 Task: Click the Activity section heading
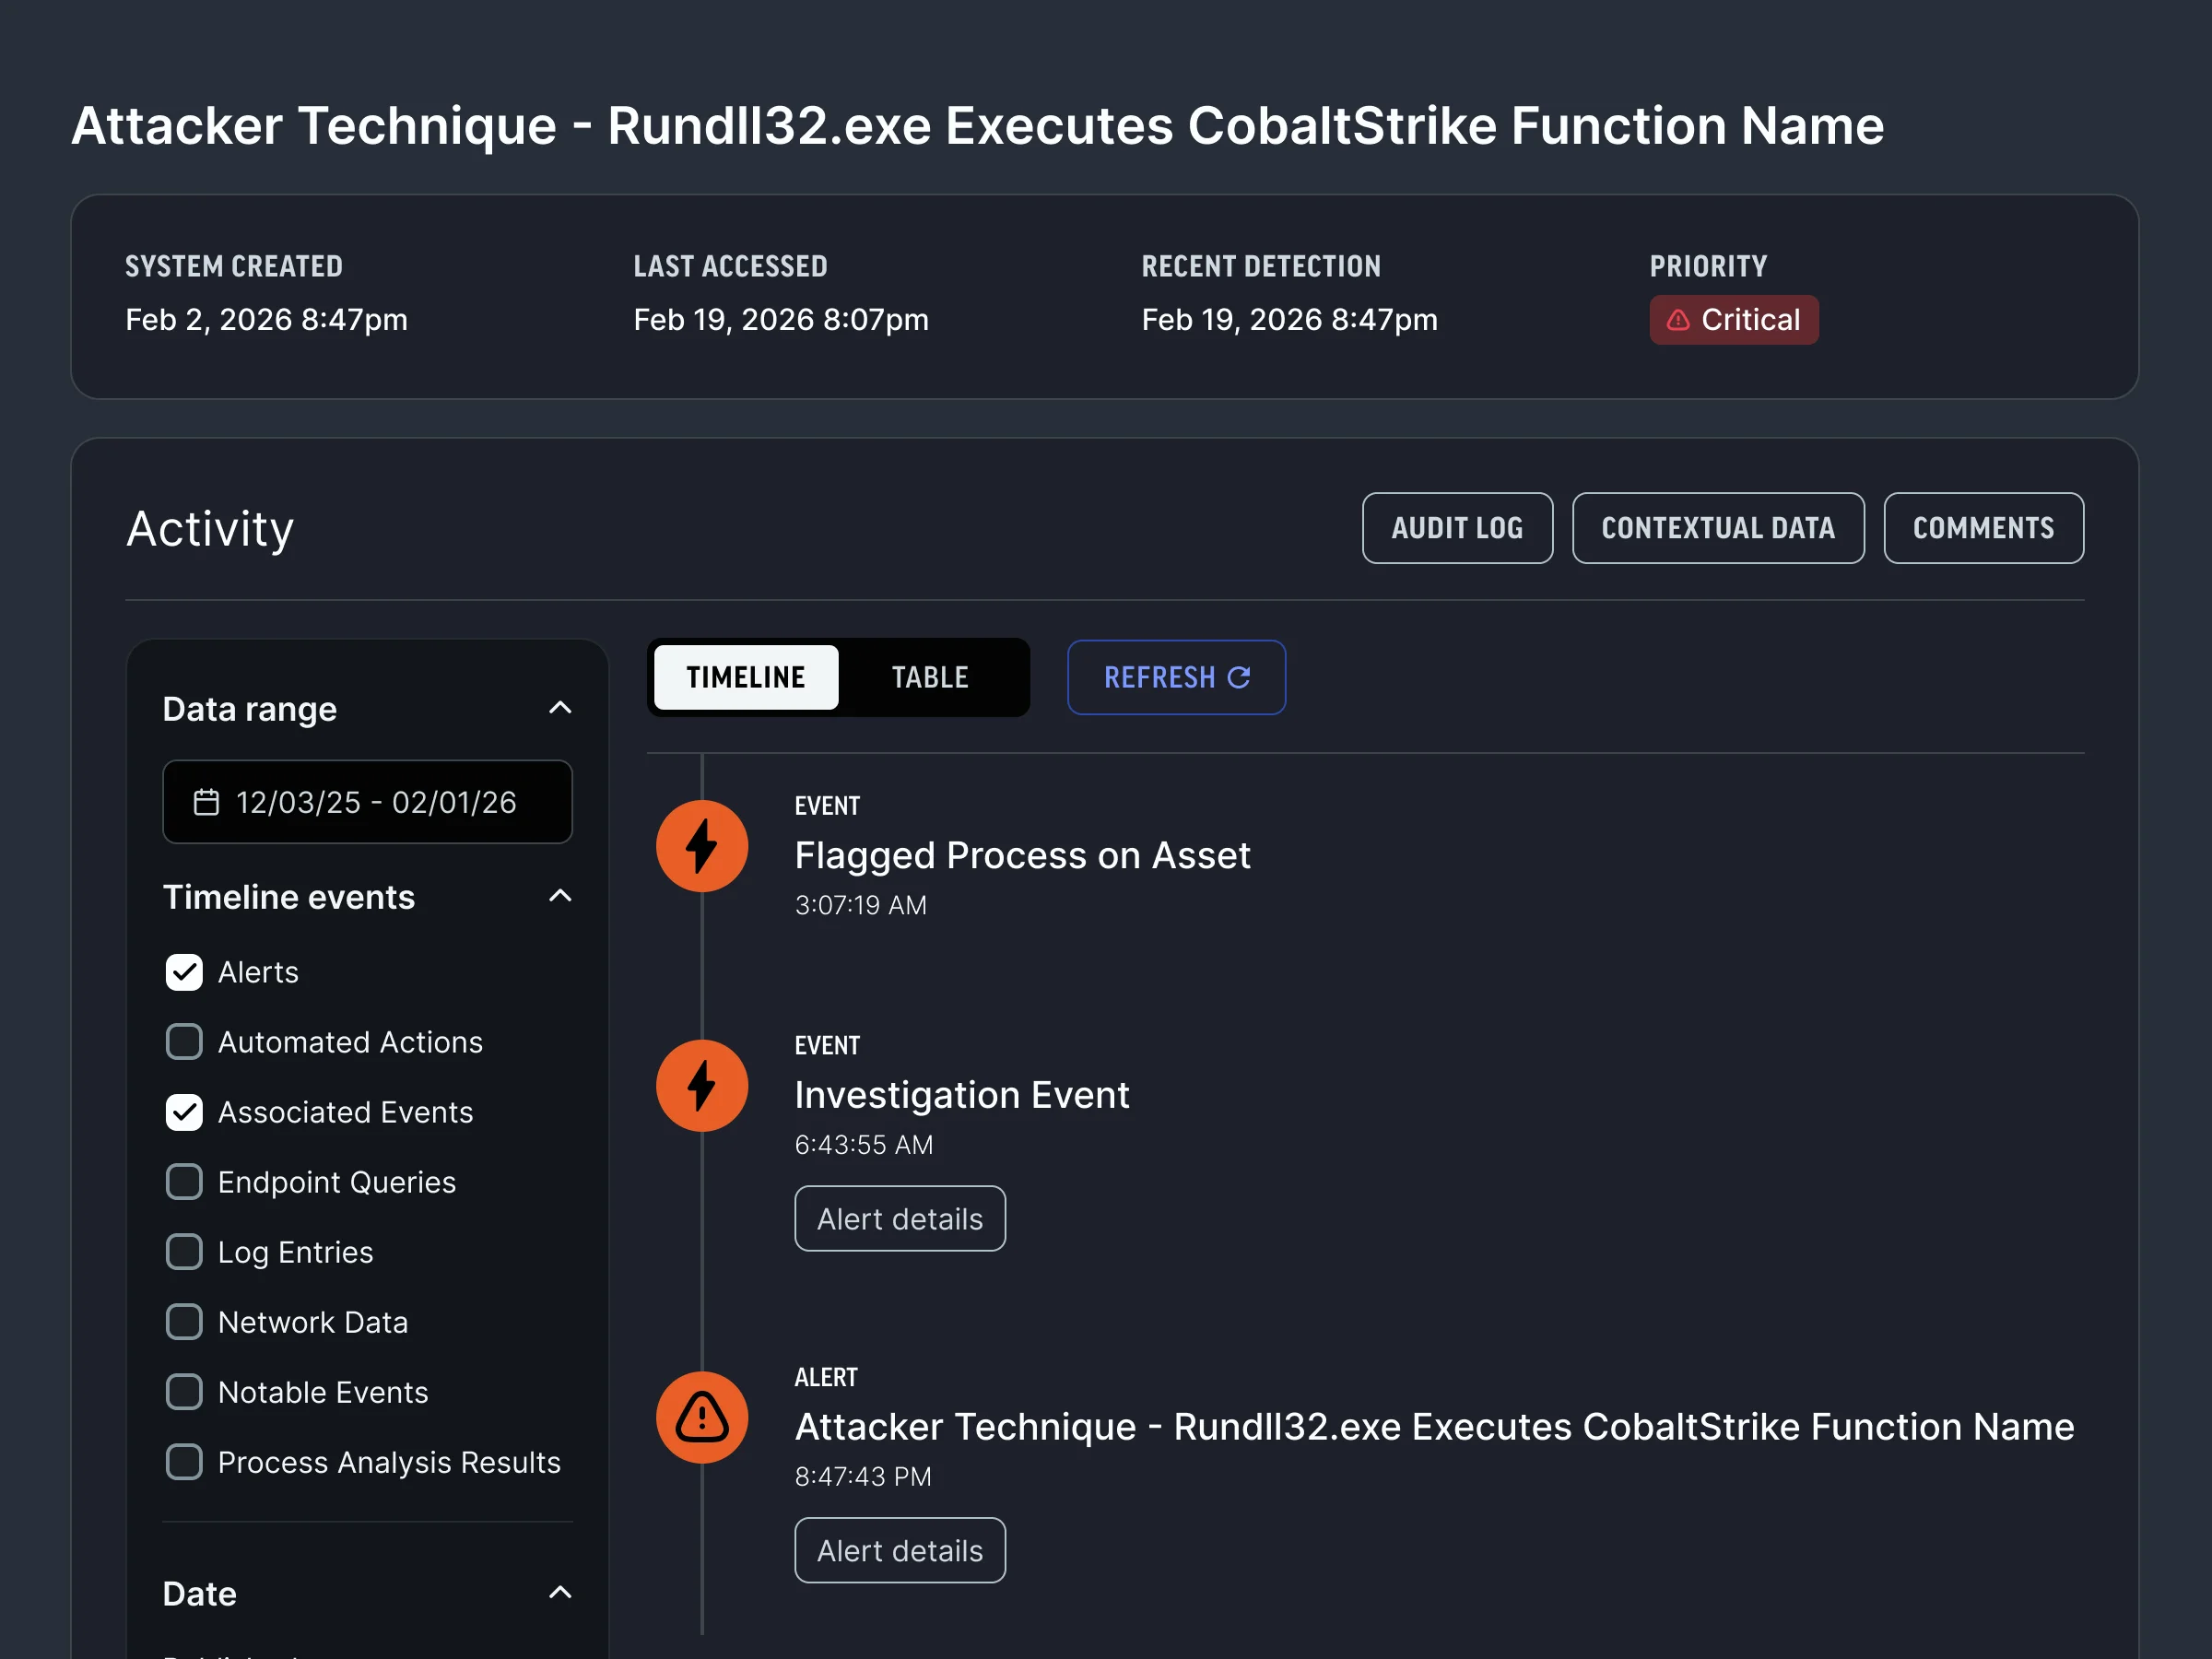pos(210,528)
